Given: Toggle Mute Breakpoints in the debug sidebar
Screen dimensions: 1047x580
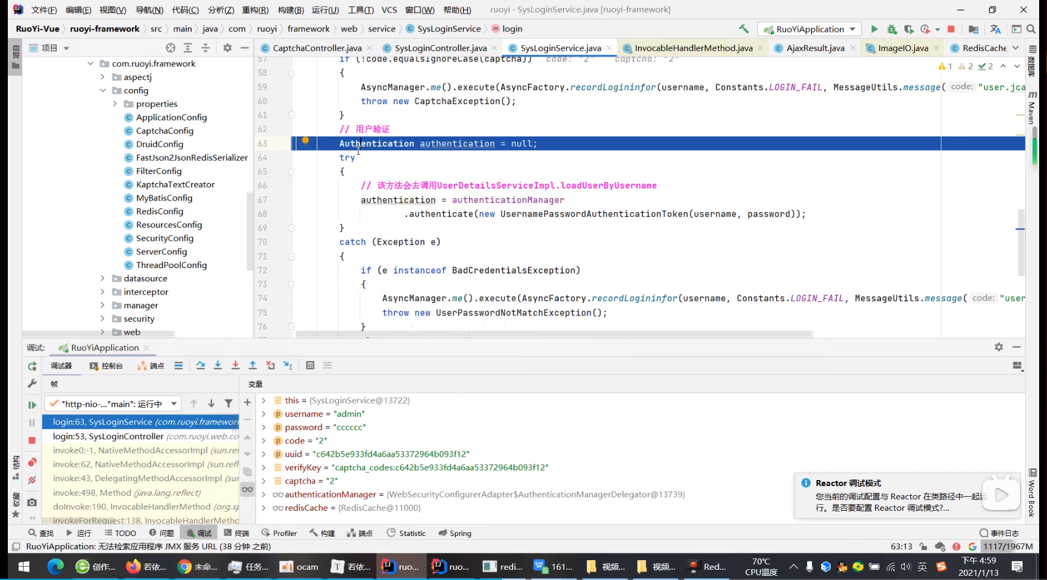Looking at the screenshot, I should (32, 480).
